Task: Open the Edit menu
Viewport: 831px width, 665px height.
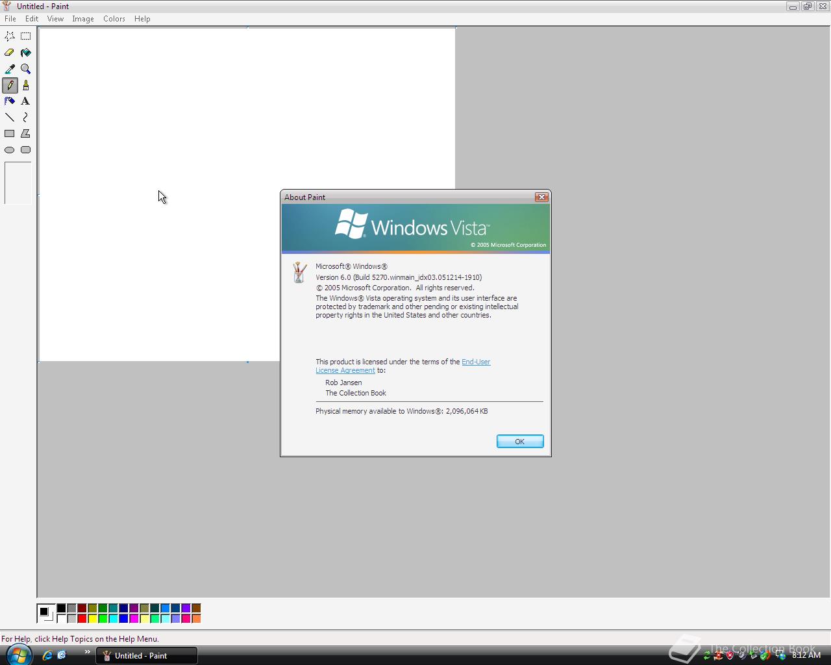Action: (32, 19)
